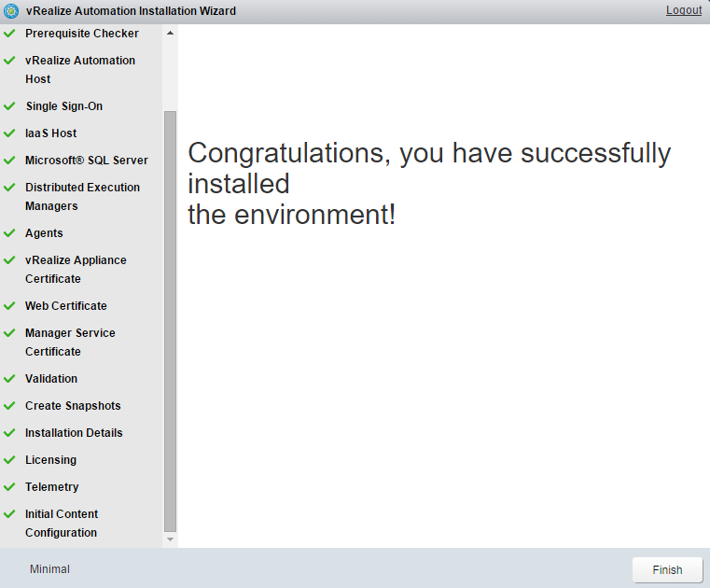Click the sidebar scroll up arrow
Screen dimensions: 710x588
point(170,34)
